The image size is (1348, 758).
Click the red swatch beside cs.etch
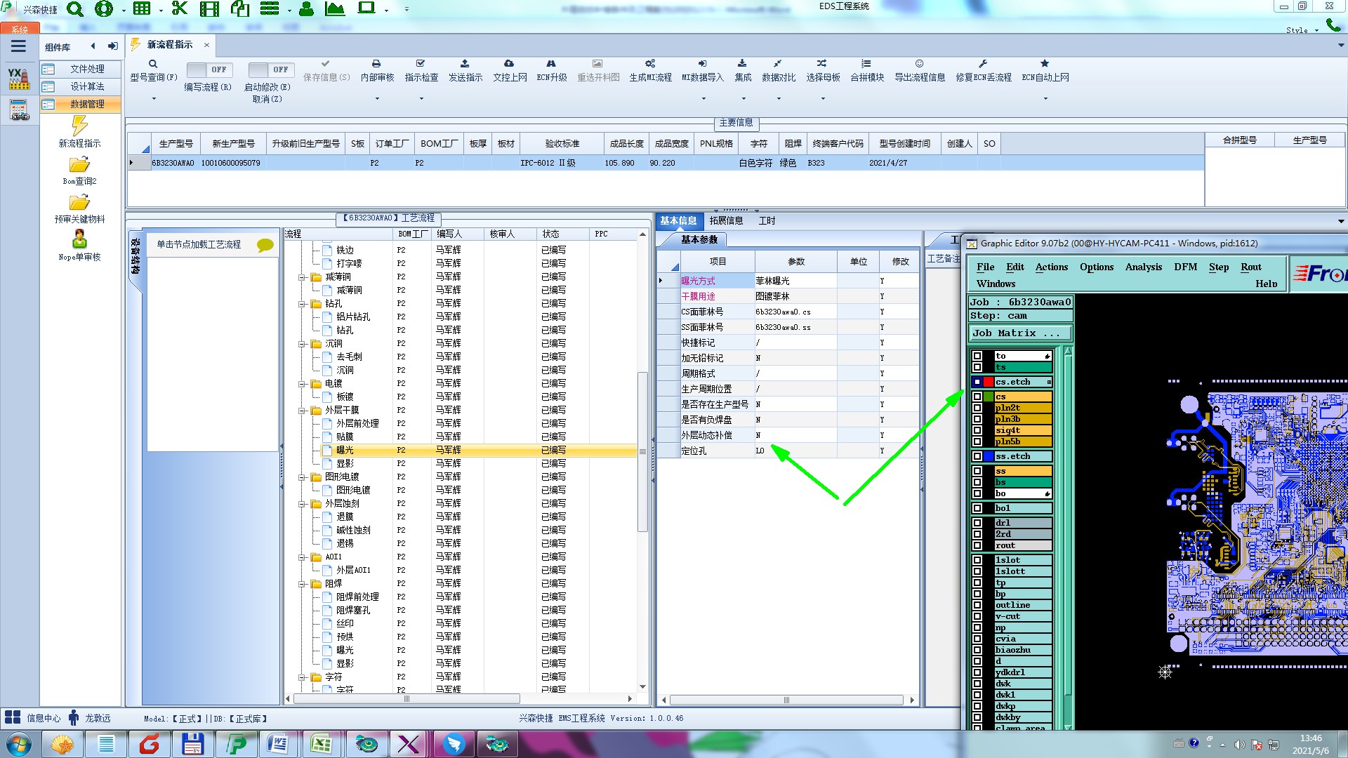[x=989, y=383]
